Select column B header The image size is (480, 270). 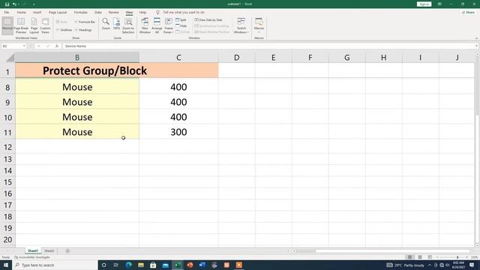point(77,58)
